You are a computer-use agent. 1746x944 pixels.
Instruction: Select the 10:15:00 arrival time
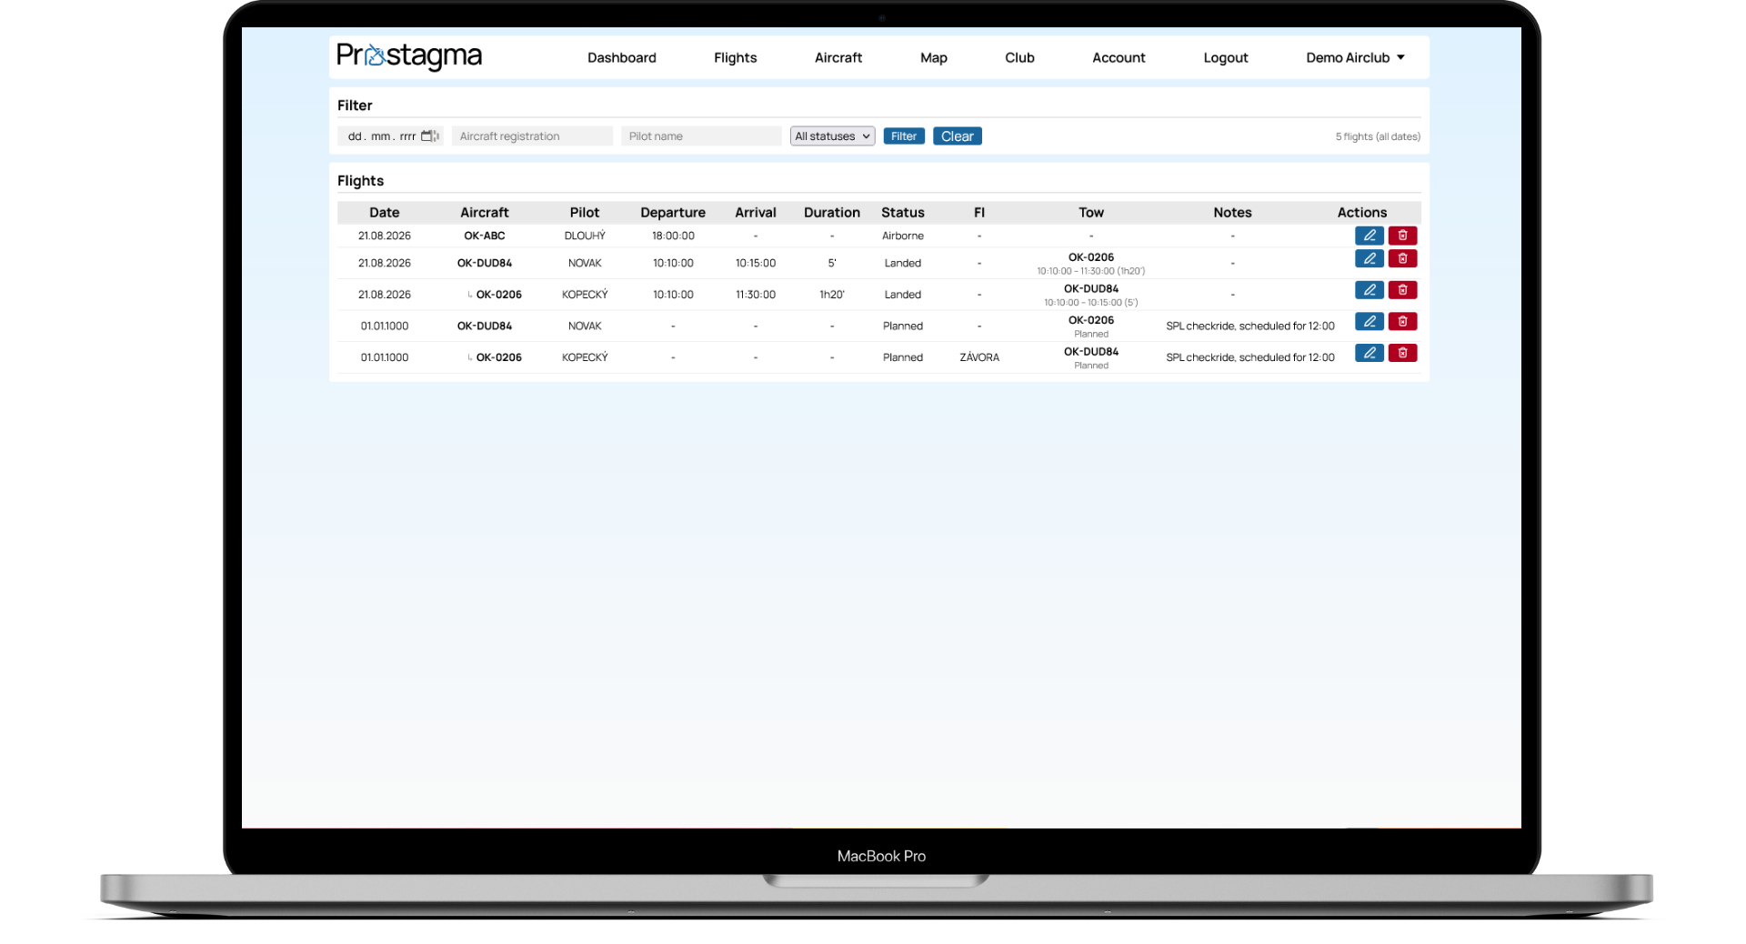[755, 263]
